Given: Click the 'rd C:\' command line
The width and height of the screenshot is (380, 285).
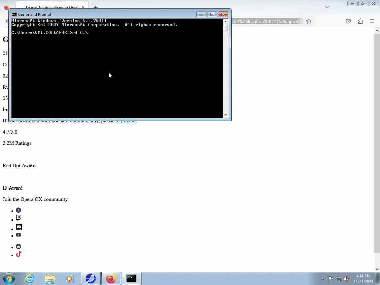Looking at the screenshot, I should (x=80, y=32).
